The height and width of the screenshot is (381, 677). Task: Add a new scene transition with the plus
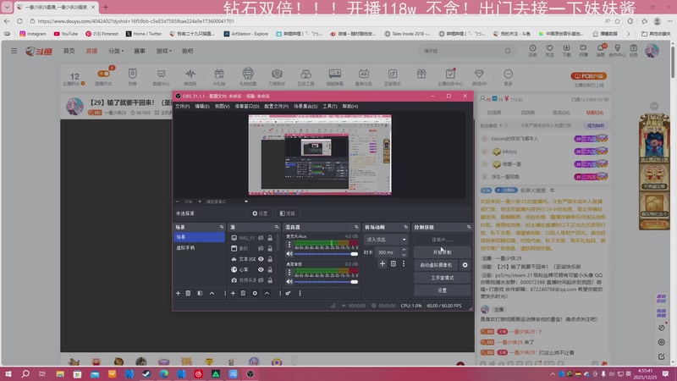[383, 263]
